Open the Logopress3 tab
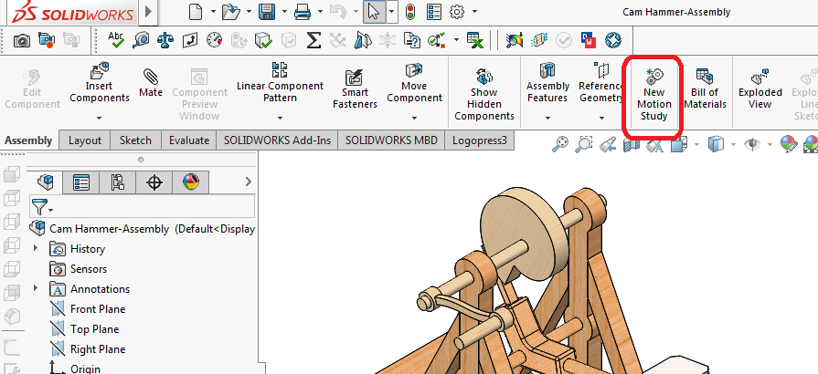Screen dimensions: 818x374 (x=480, y=140)
